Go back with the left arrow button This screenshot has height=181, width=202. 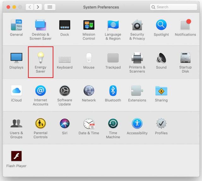point(30,7)
